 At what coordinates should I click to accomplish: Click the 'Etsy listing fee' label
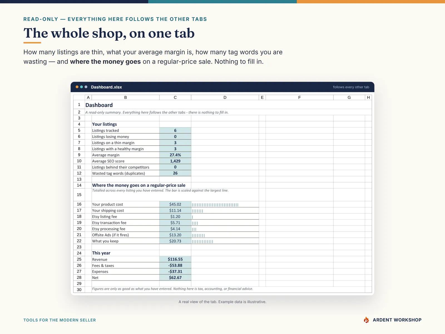tap(104, 217)
